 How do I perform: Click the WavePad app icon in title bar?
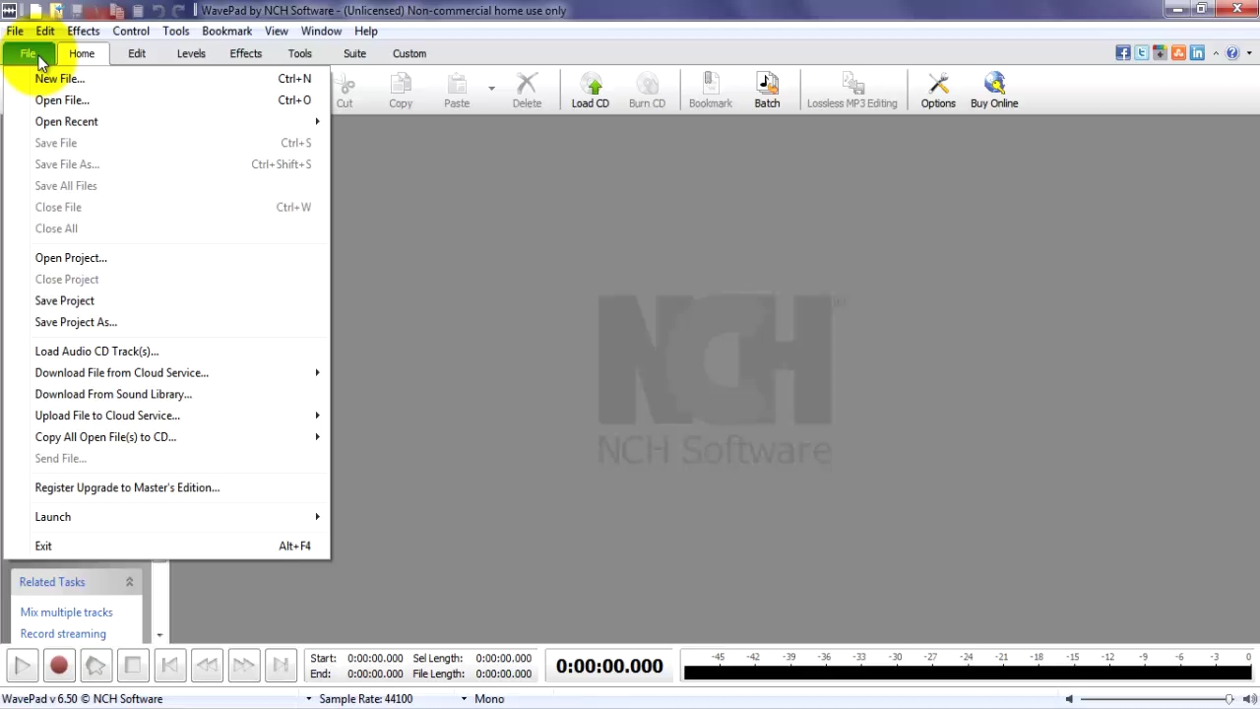click(10, 10)
